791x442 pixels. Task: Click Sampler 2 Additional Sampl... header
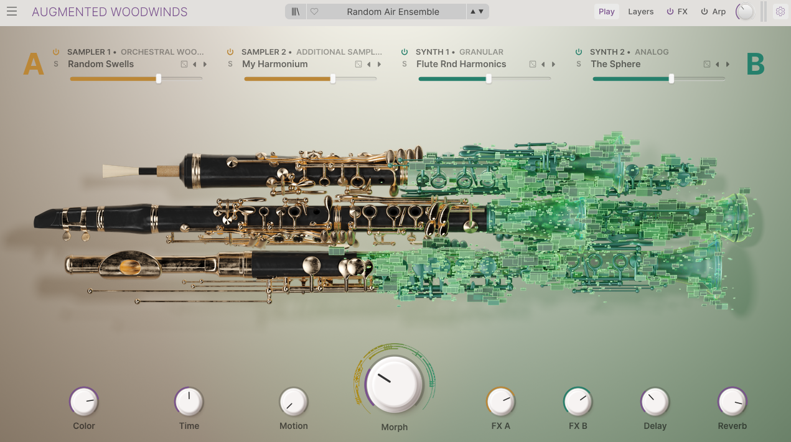(x=311, y=52)
